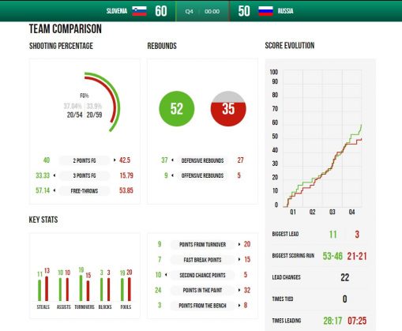Select the Free-Throws label
The width and height of the screenshot is (402, 331).
click(x=85, y=191)
